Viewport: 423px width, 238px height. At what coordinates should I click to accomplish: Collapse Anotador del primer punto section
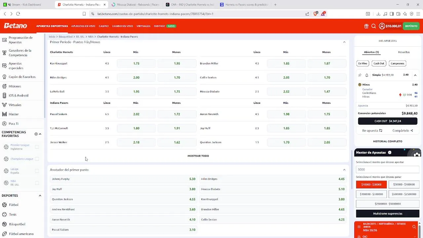[344, 170]
